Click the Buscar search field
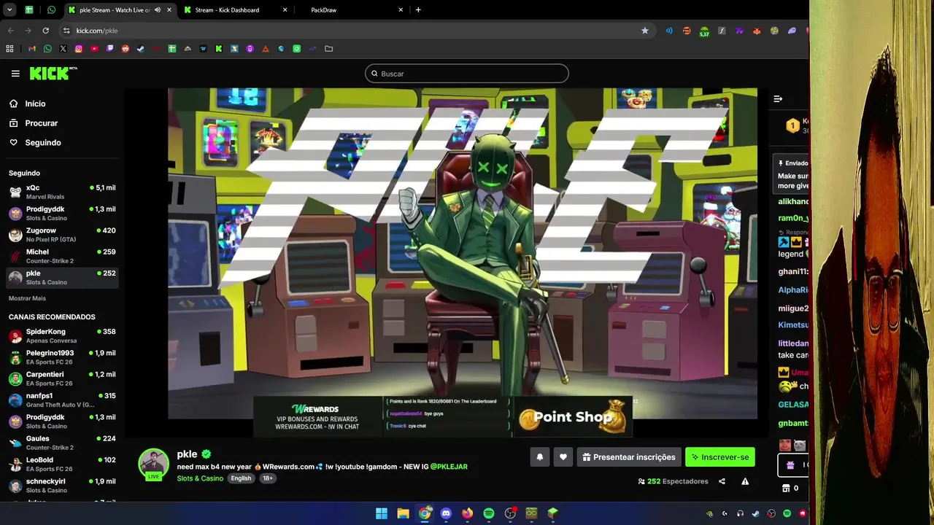934x525 pixels. (x=467, y=74)
